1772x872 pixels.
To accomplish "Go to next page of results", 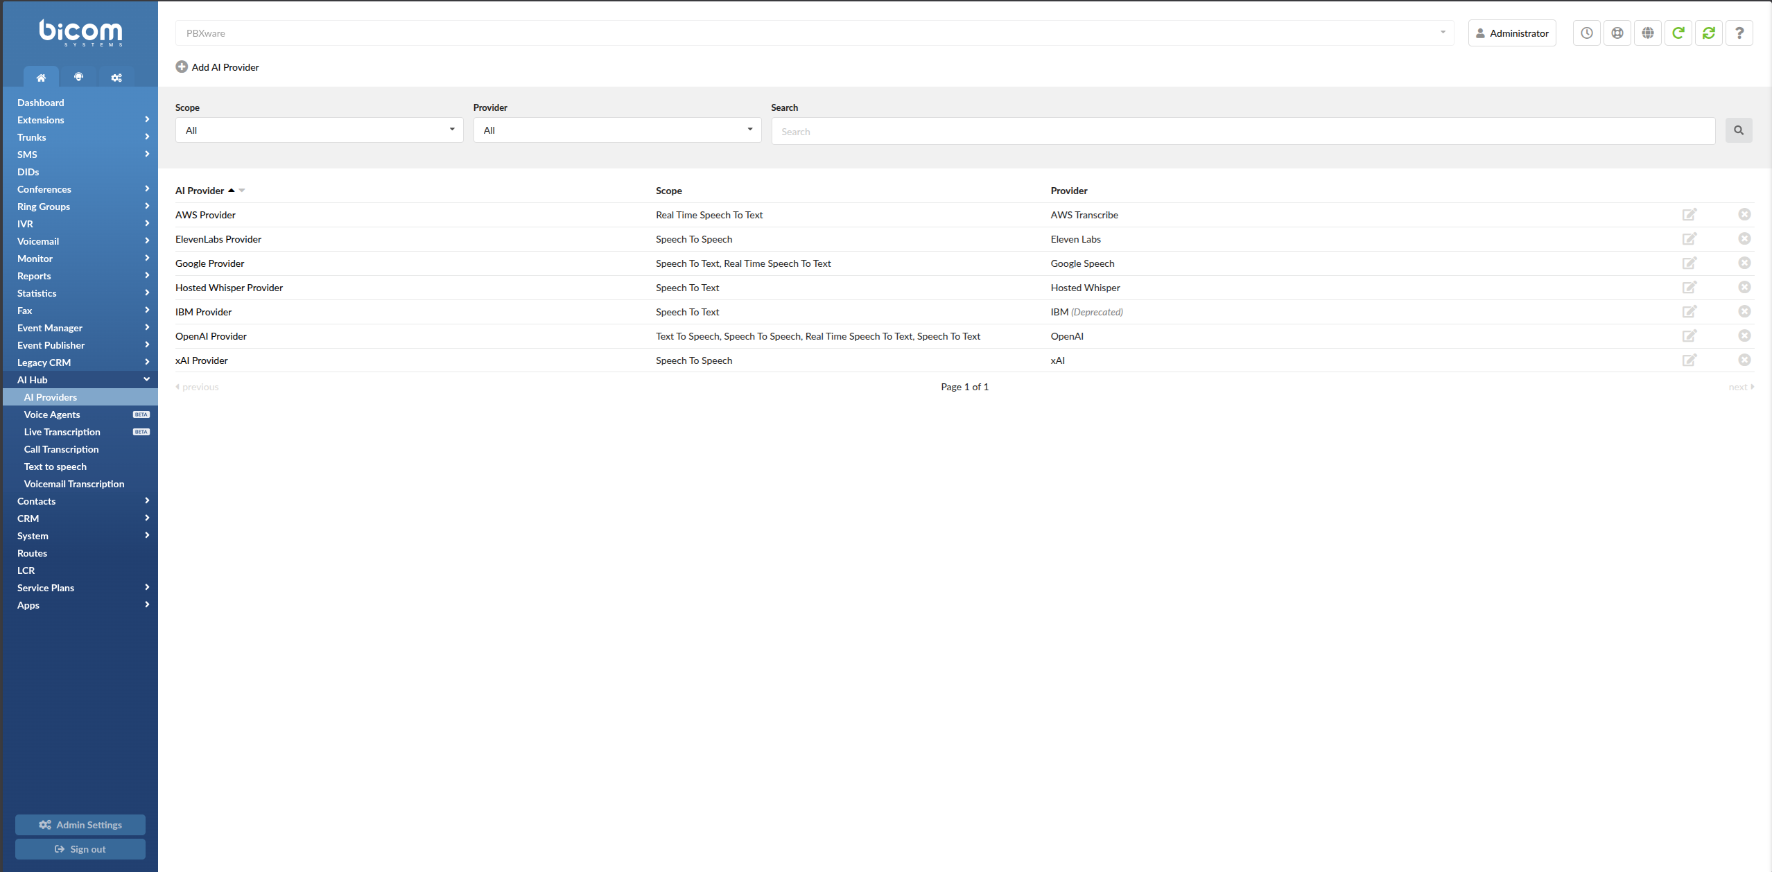I will 1741,387.
